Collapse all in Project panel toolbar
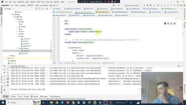 [43, 9]
